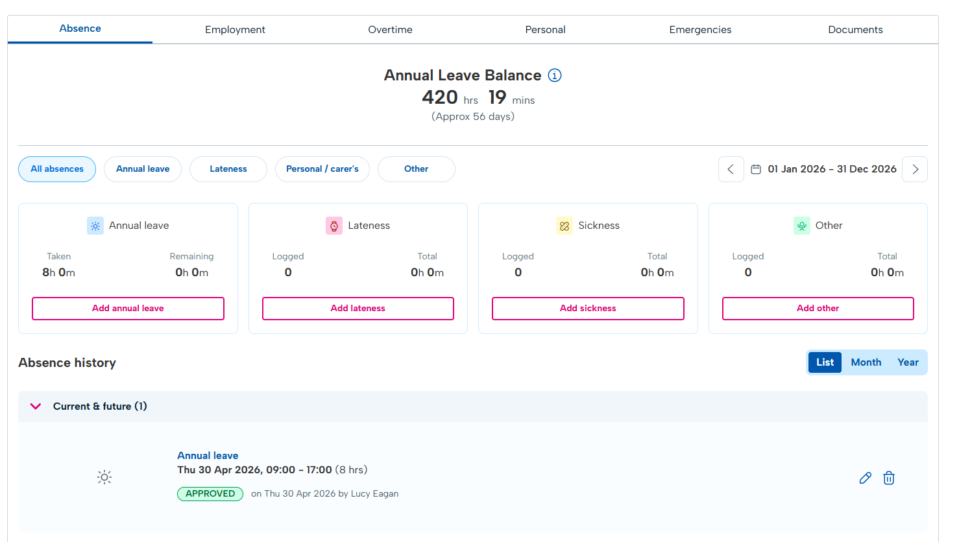
Task: Open the Annual leave entry link
Action: 208,456
